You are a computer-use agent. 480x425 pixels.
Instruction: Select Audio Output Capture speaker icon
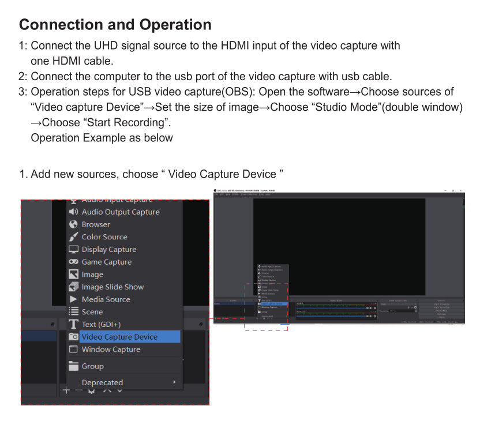(73, 212)
